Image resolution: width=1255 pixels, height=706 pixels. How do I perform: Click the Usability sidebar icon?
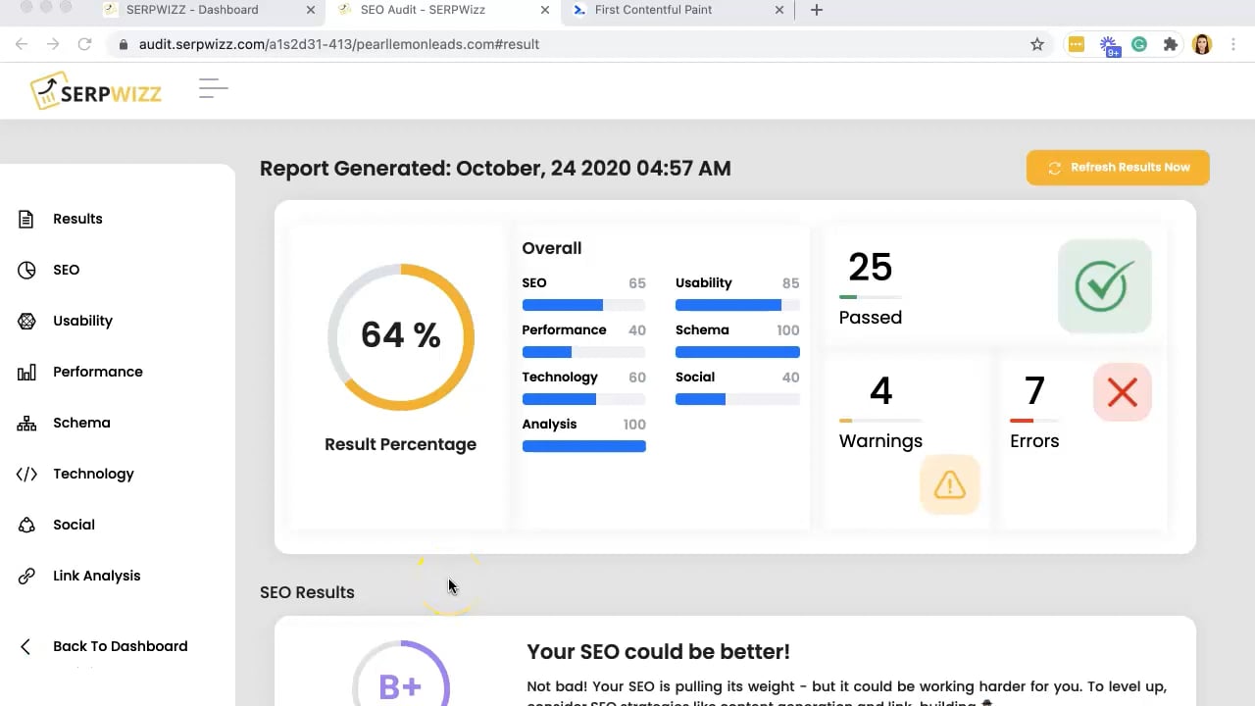pos(26,321)
